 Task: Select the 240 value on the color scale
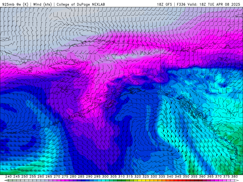click(9, 177)
